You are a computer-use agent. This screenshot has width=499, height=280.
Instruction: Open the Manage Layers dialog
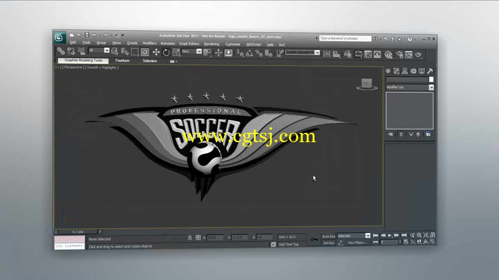[x=347, y=54]
